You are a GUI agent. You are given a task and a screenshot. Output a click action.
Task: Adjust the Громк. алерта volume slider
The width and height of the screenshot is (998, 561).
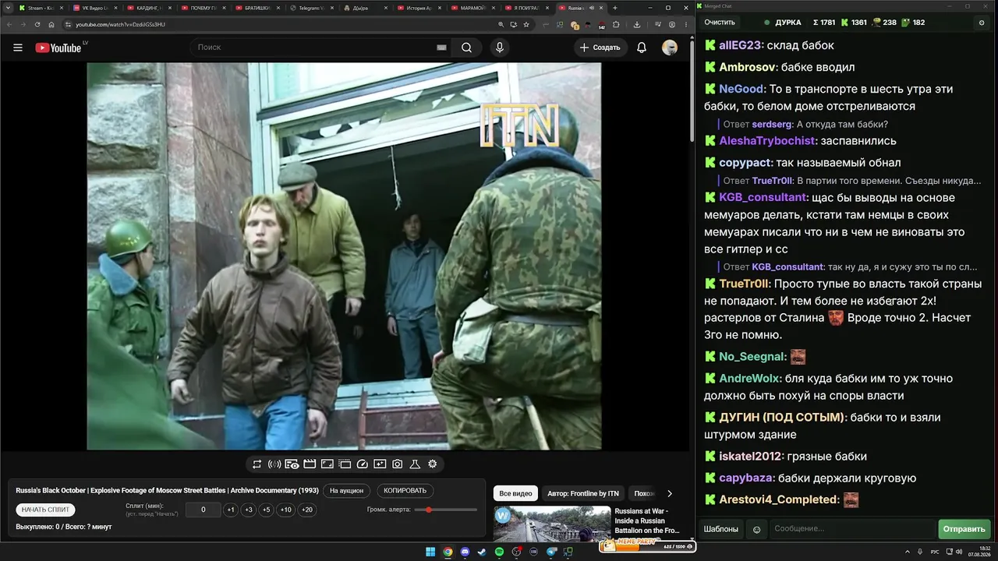click(446, 510)
